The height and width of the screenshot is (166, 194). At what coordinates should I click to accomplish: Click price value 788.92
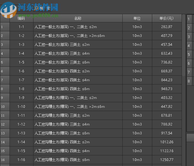click(x=167, y=124)
